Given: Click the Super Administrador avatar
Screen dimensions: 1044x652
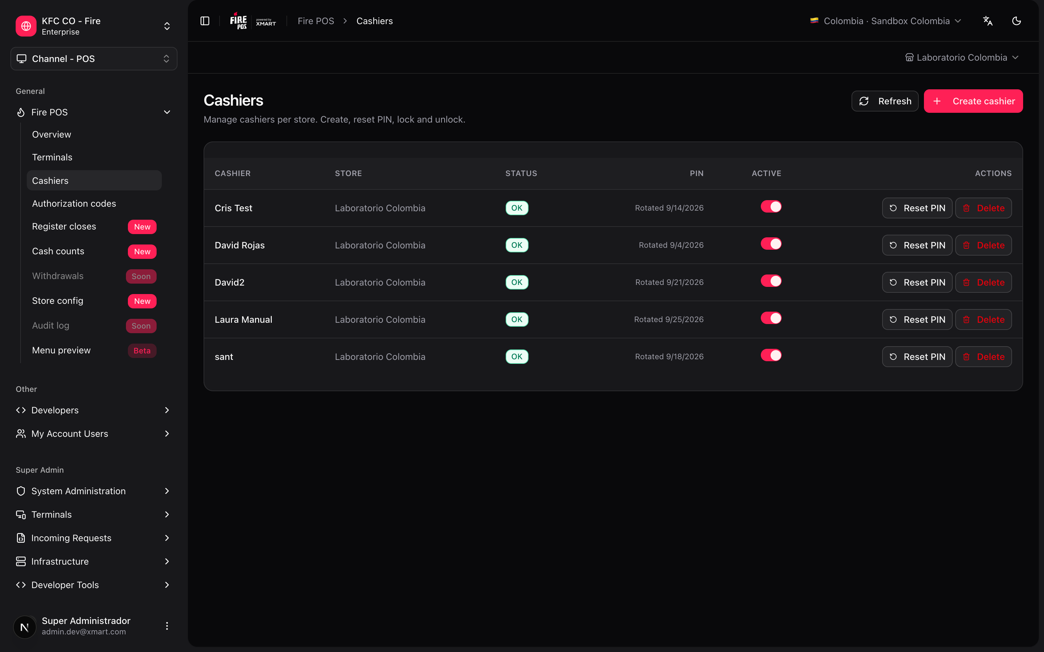Looking at the screenshot, I should pyautogui.click(x=25, y=627).
